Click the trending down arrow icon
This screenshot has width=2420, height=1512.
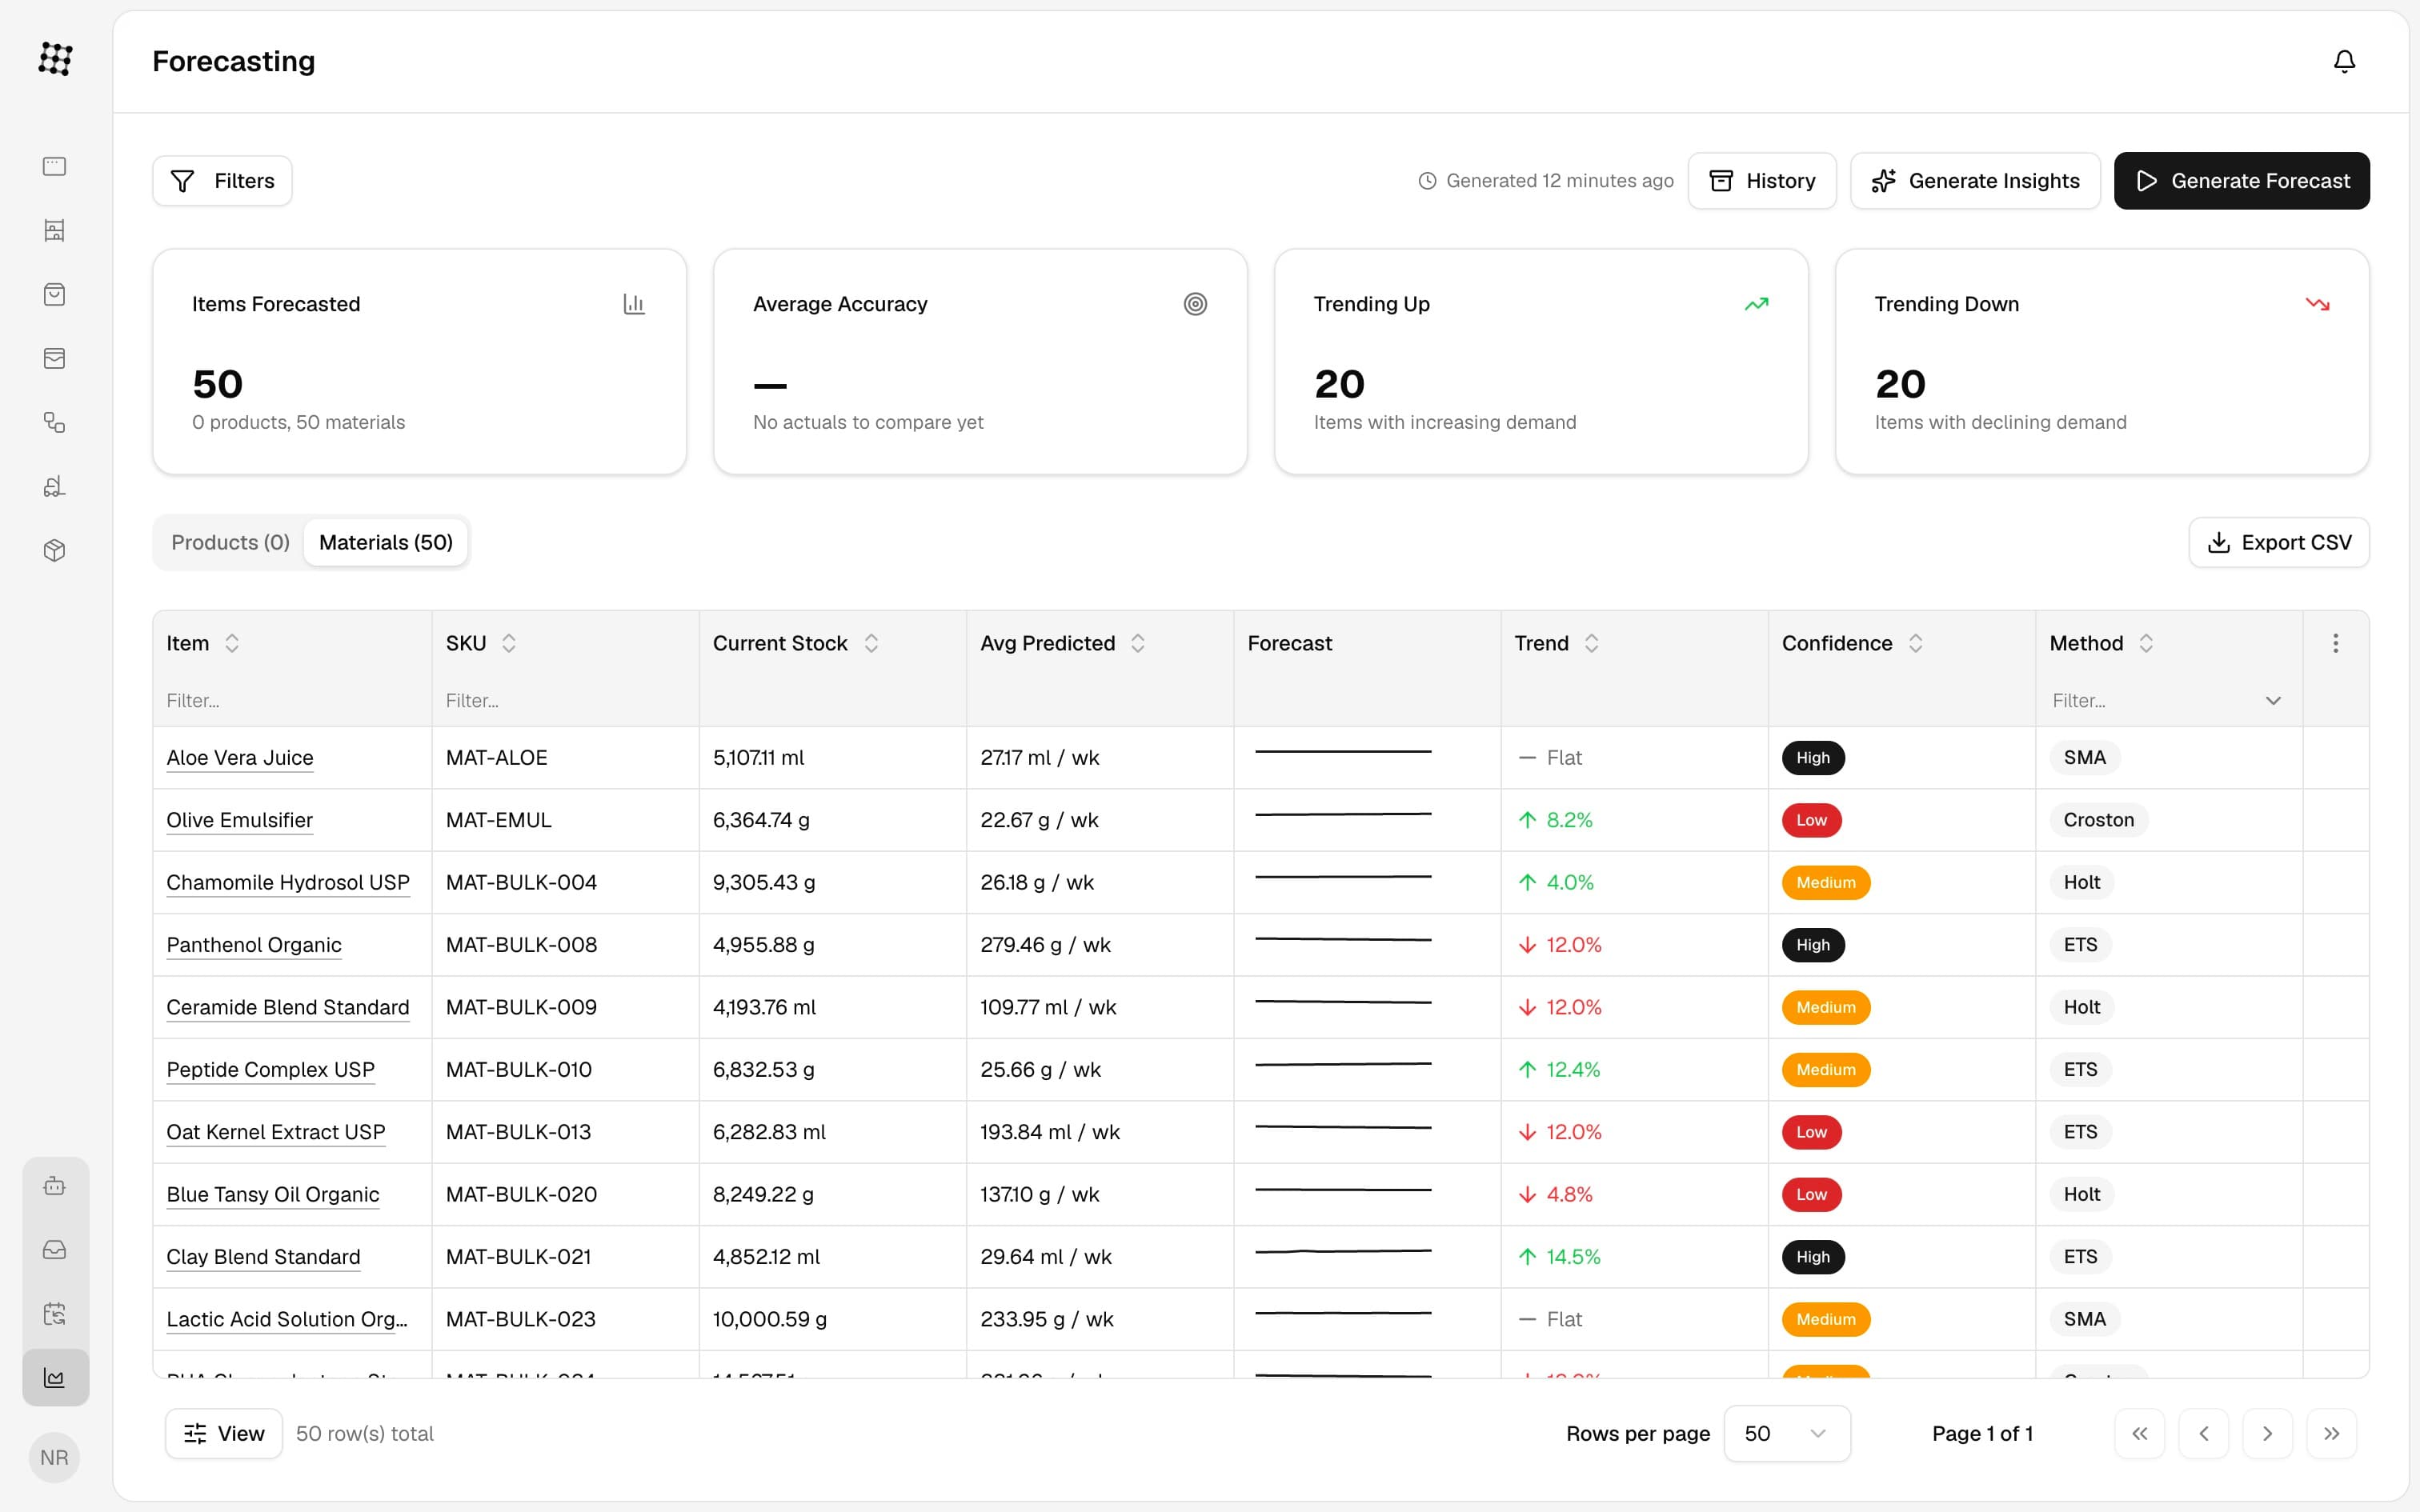pos(2317,304)
